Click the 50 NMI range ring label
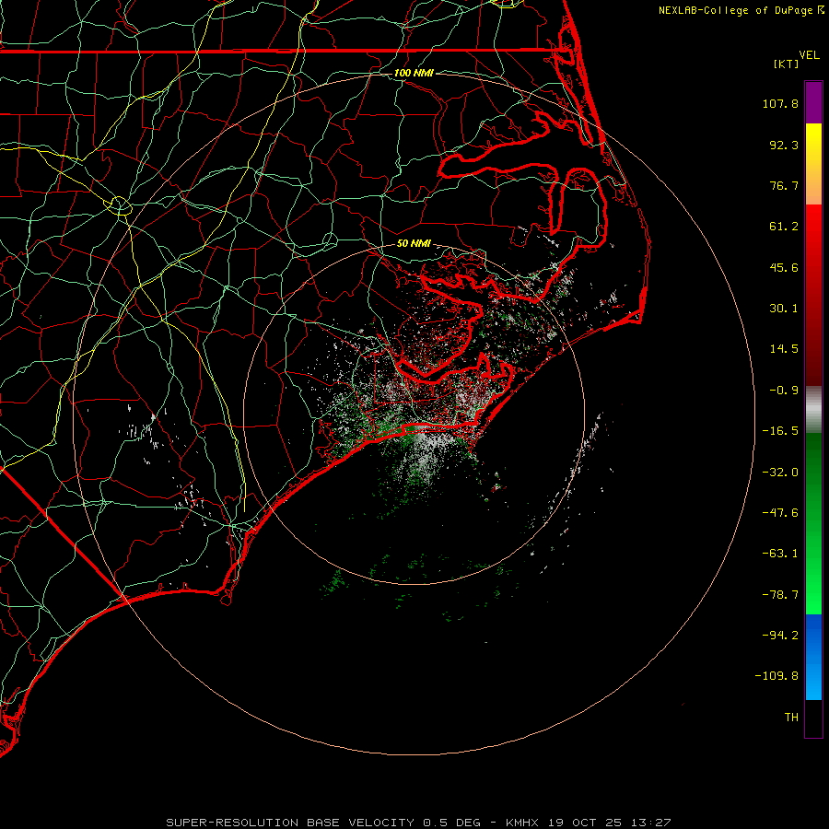Screen dimensions: 829x829 414,244
